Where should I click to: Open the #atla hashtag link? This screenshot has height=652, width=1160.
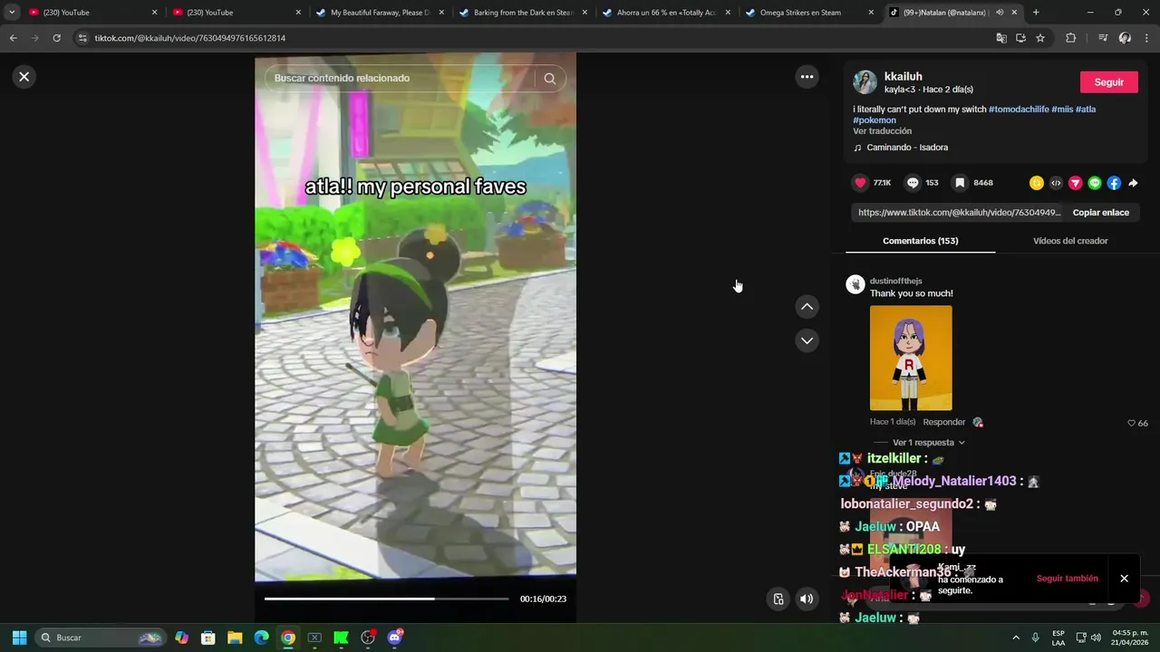pyautogui.click(x=1086, y=110)
